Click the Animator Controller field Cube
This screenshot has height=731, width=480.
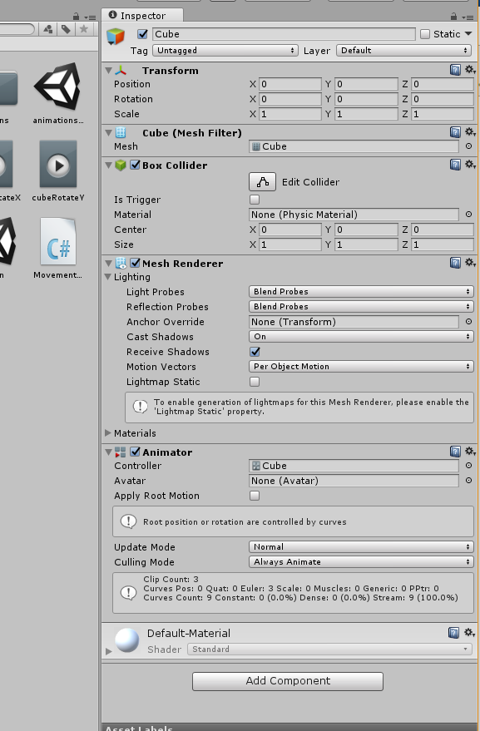(354, 465)
